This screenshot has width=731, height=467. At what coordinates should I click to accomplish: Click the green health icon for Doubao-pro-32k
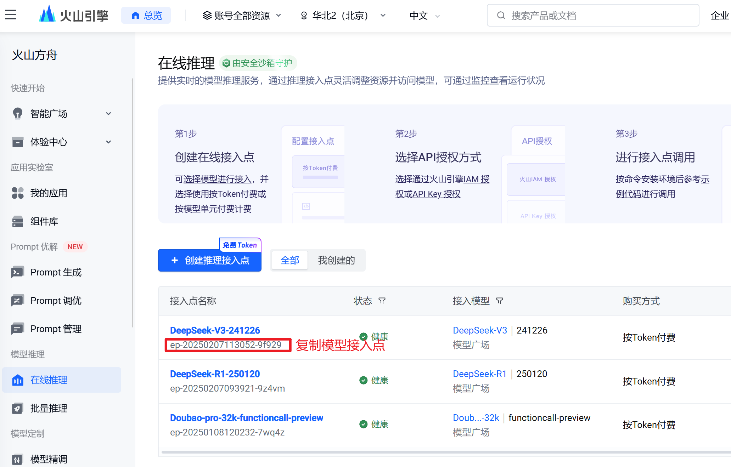(363, 424)
